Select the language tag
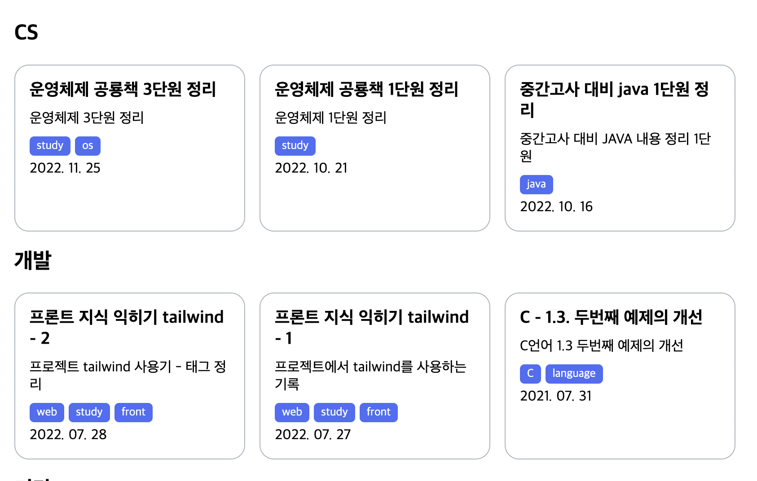 [574, 374]
